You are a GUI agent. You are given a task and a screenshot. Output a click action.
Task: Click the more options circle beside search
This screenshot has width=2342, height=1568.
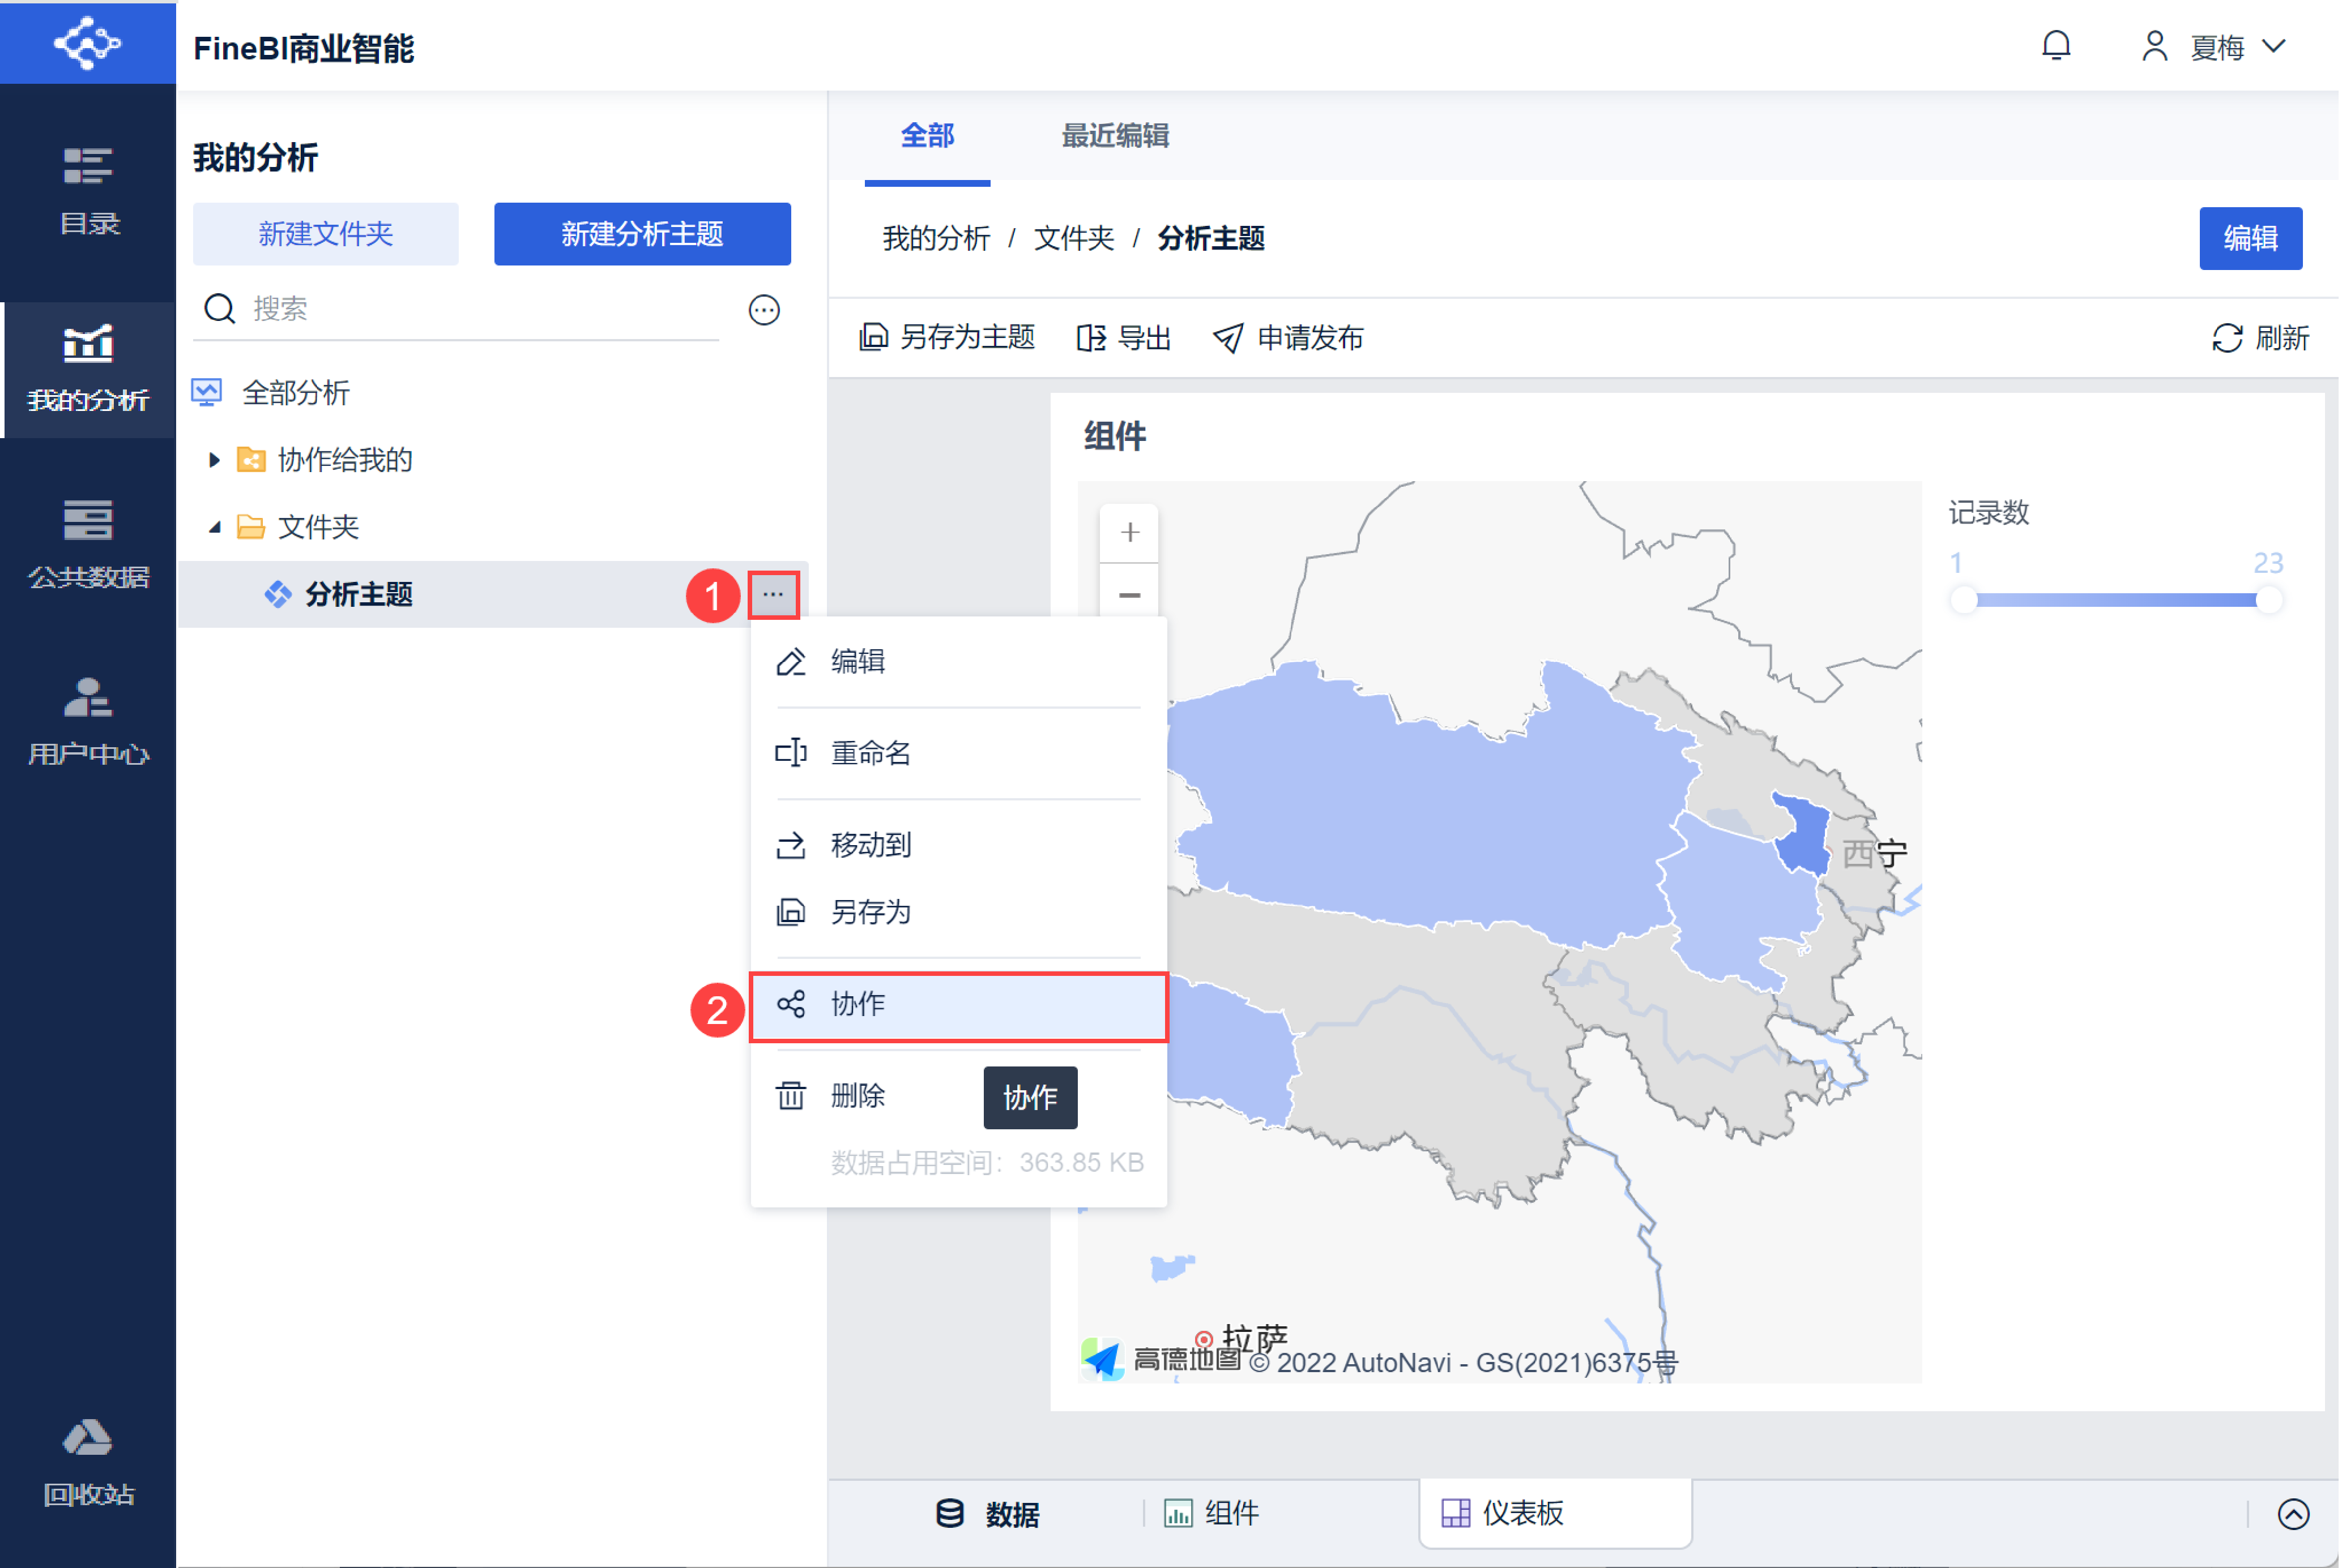click(x=764, y=310)
